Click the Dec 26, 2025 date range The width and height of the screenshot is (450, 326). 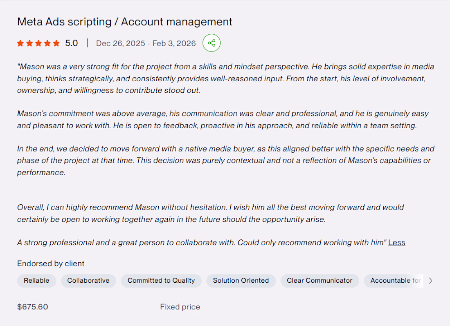coord(146,43)
